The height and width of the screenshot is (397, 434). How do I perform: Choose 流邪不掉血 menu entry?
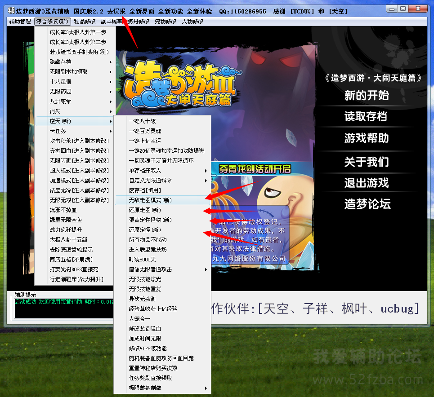(74, 210)
